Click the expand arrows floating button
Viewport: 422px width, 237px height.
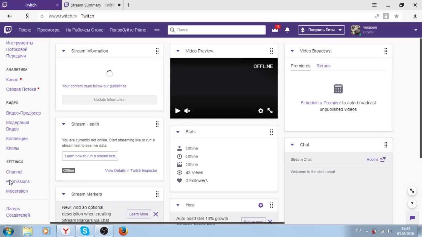412,191
